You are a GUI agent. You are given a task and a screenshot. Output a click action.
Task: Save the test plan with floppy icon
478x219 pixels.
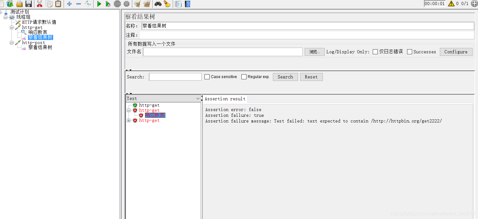(x=29, y=4)
